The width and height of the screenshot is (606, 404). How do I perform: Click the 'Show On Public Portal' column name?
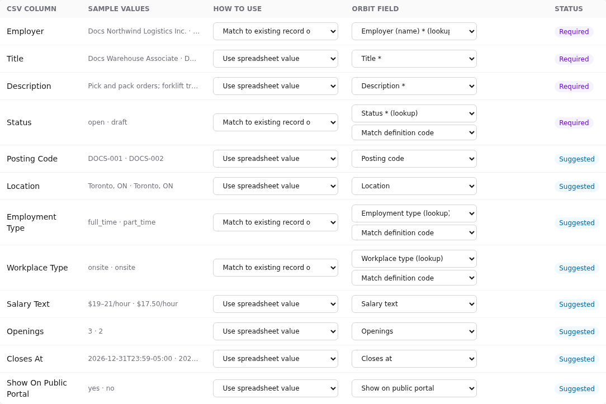(37, 388)
